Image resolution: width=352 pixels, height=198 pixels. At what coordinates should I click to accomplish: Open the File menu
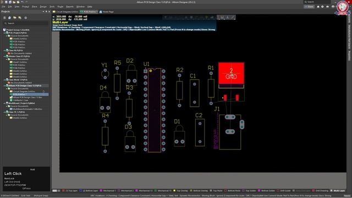(x=3, y=7)
